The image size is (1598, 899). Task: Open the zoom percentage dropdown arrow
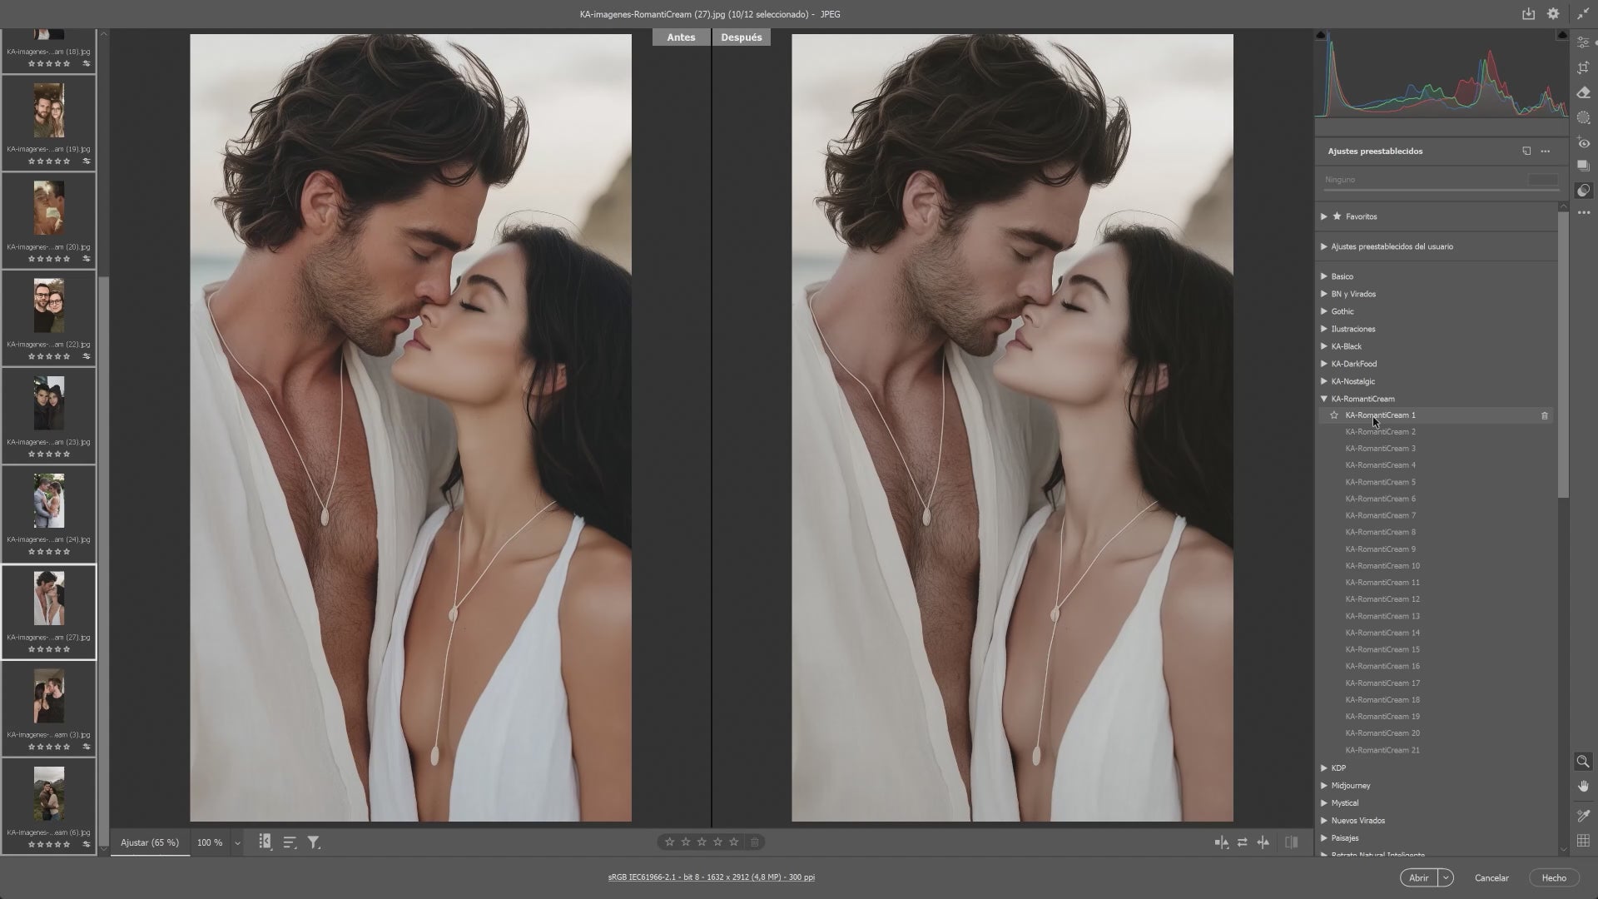tap(237, 843)
